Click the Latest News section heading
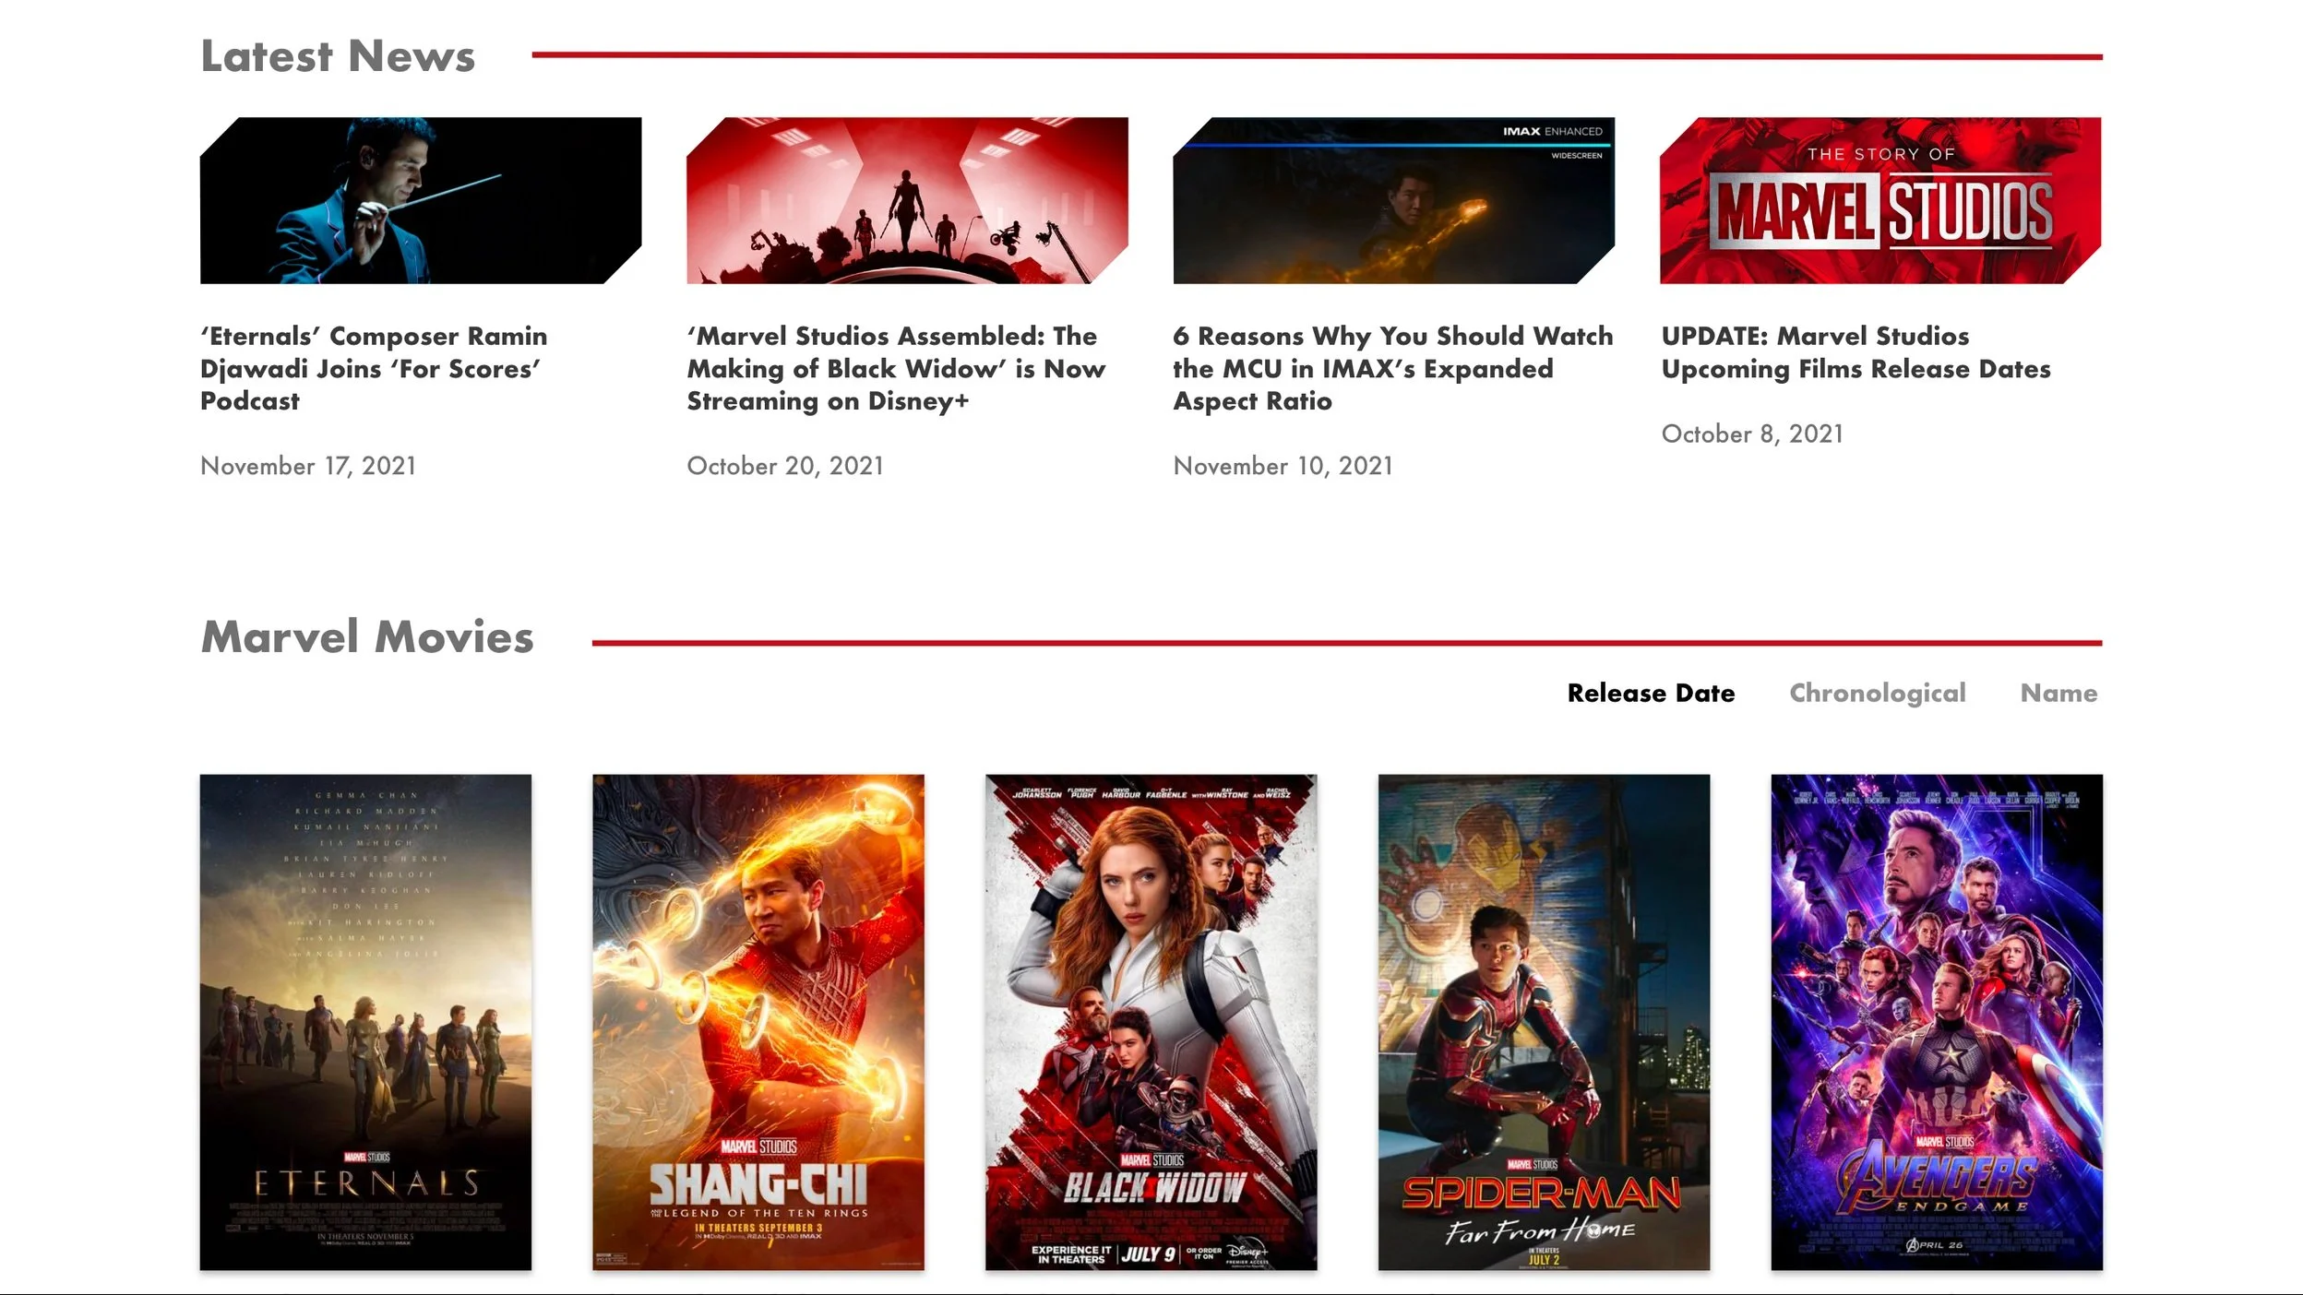The width and height of the screenshot is (2303, 1295). (x=338, y=56)
